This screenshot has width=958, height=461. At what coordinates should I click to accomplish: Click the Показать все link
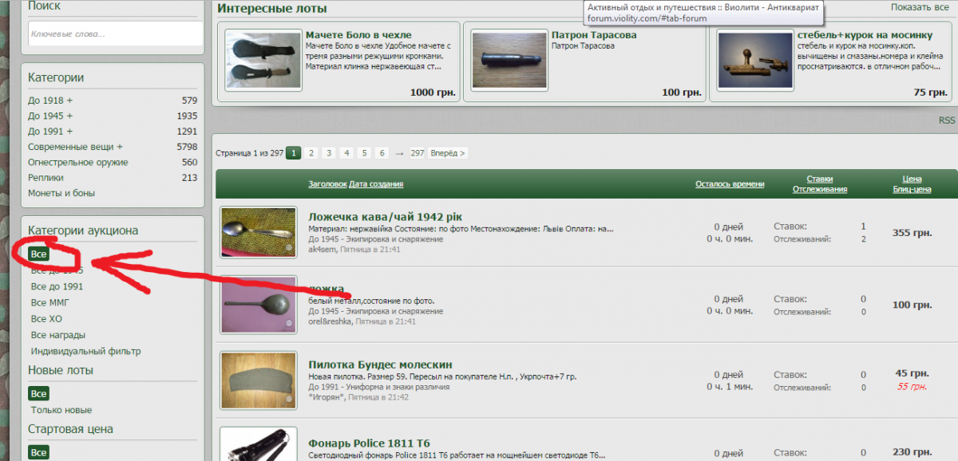click(x=920, y=7)
